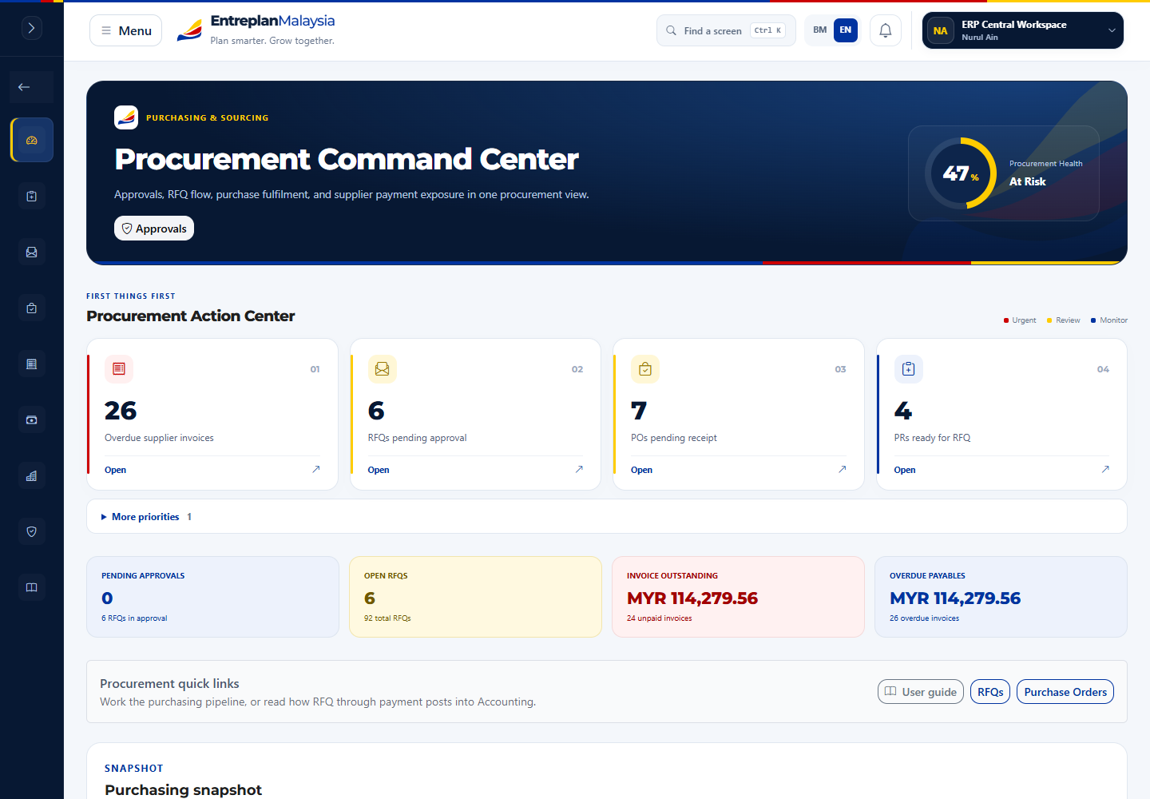This screenshot has width=1150, height=799.
Task: Click the Overdue Payables stat card
Action: [x=1001, y=597]
